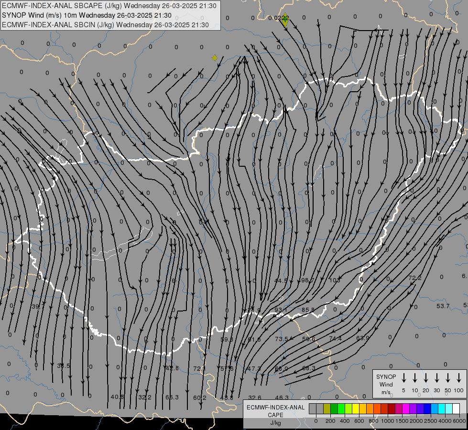Click the 44.5 CAPE value on map

pos(281,280)
